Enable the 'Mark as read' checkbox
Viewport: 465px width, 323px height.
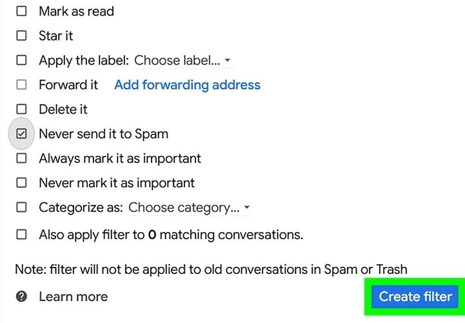point(21,11)
